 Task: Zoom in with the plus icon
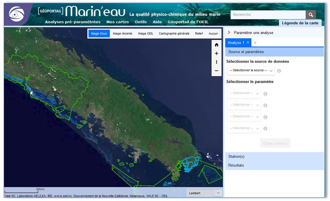216,53
